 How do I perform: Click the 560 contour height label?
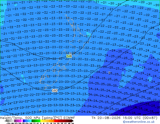pyautogui.click(x=55, y=90)
